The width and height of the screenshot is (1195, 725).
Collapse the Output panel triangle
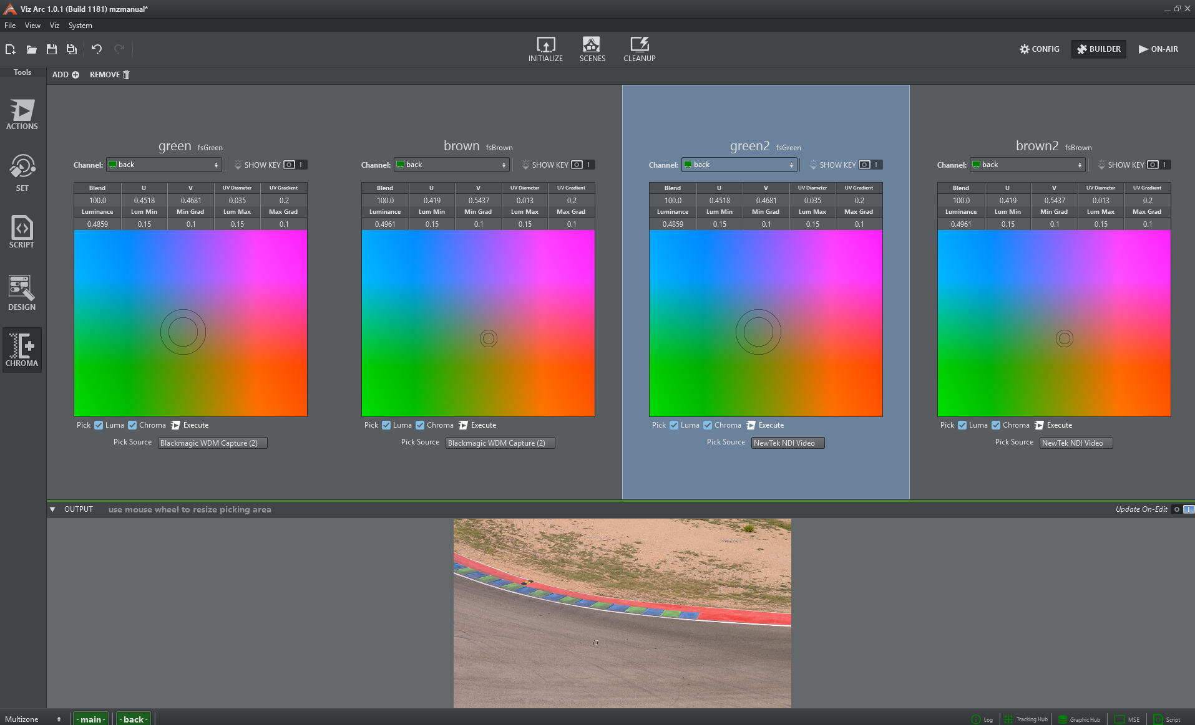click(x=52, y=509)
